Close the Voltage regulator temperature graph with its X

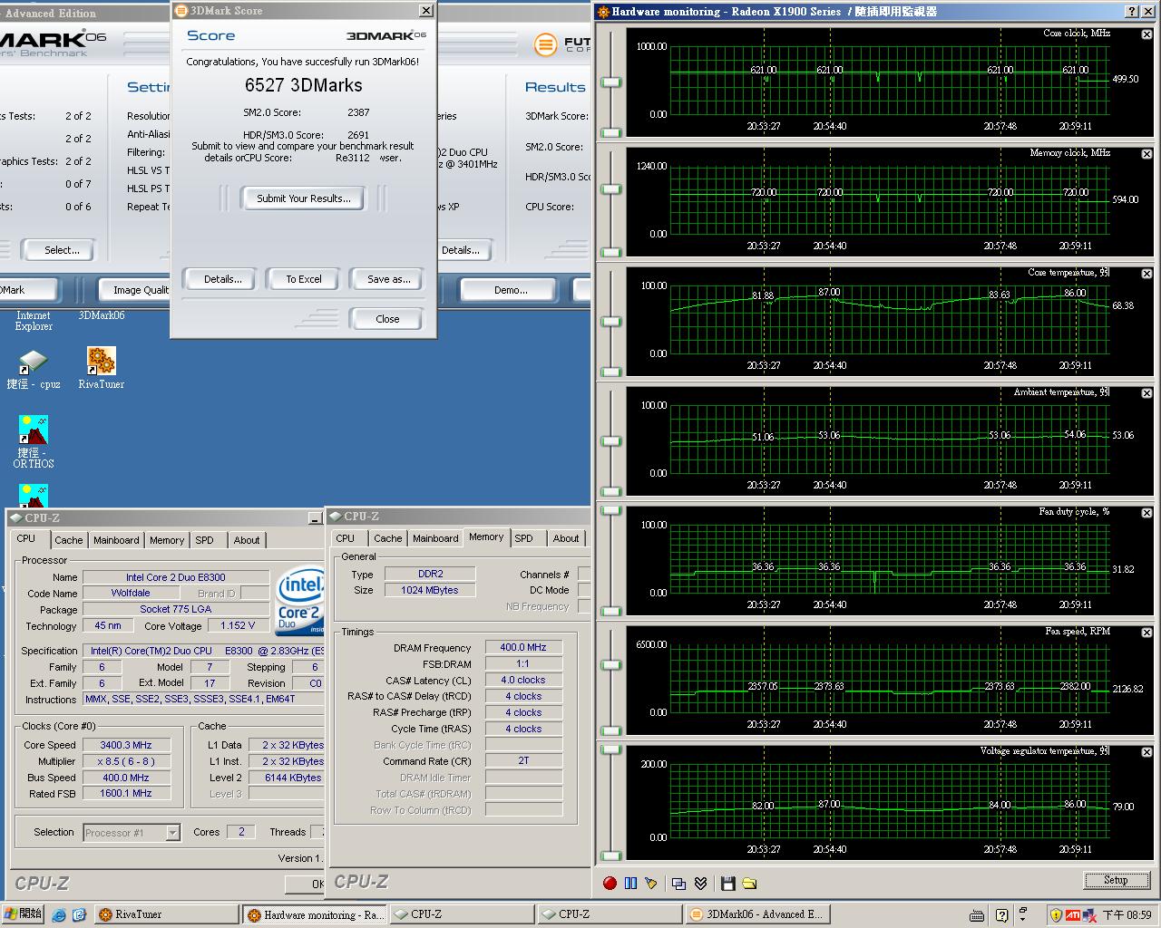tap(1146, 752)
